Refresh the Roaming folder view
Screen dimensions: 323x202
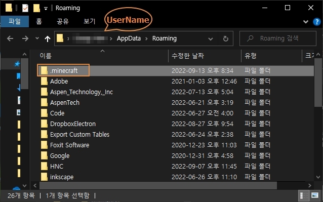point(226,38)
